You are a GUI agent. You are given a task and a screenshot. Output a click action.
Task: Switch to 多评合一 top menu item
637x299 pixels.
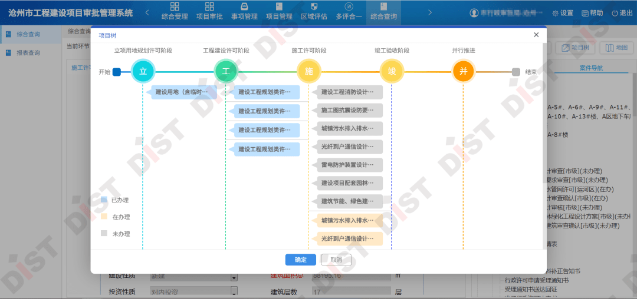(349, 12)
